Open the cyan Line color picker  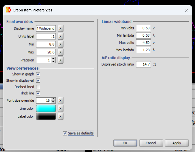tap(46, 109)
